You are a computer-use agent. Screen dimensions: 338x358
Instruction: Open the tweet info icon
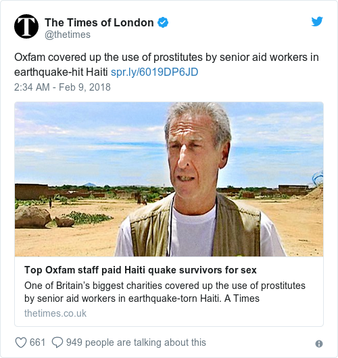pos(319,344)
